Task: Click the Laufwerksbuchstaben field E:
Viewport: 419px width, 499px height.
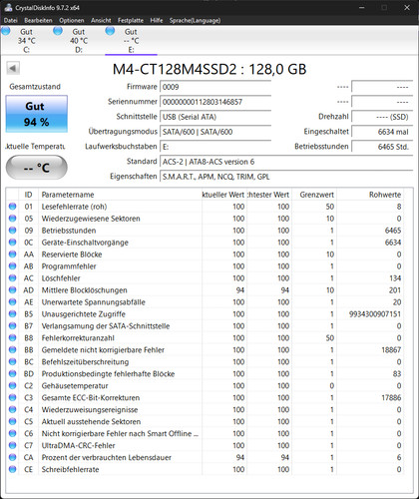Action: pos(215,147)
